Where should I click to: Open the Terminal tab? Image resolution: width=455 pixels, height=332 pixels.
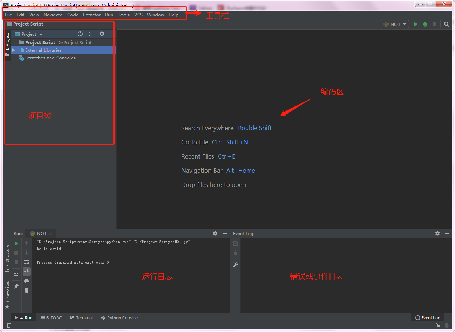(81, 318)
